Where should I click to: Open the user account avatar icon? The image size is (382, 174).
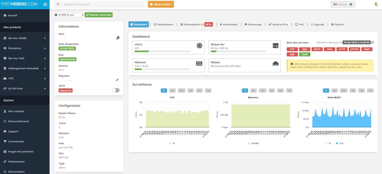point(376,4)
